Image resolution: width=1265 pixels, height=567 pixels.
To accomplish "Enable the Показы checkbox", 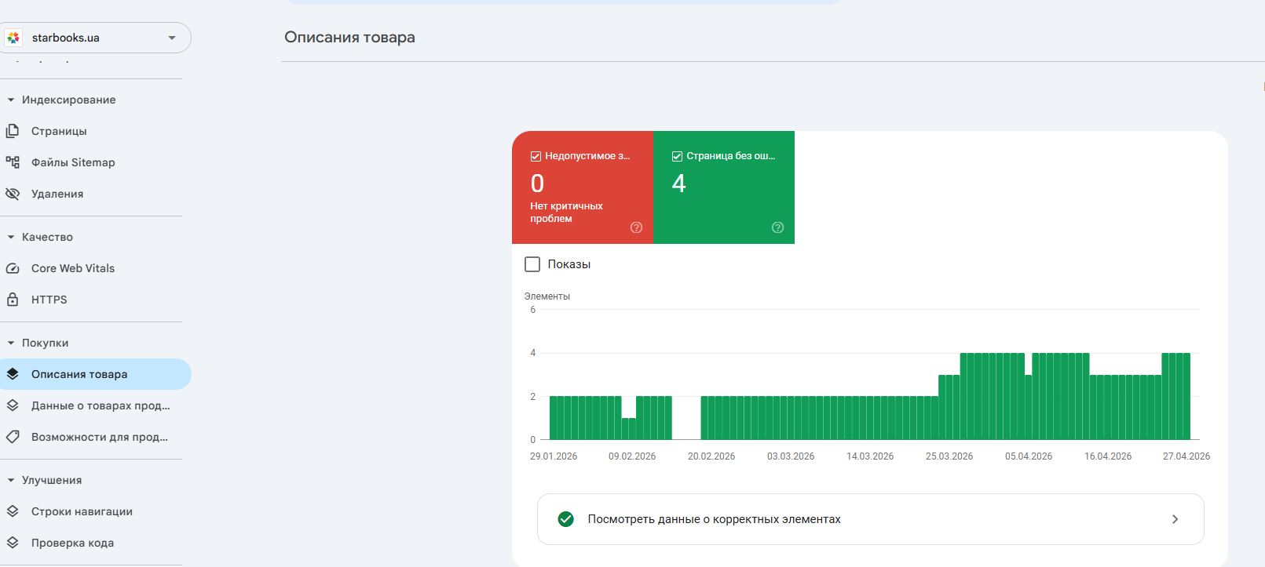I will pos(532,264).
